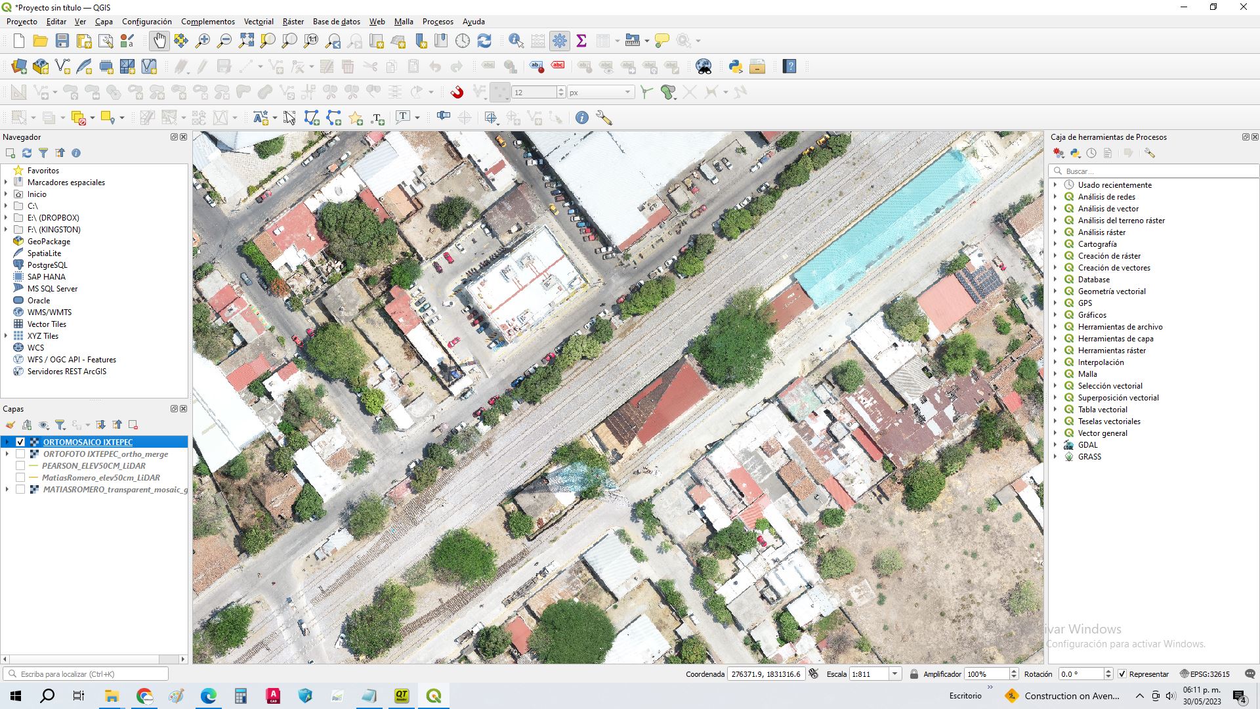Click the Save Project floppy icon
1260x709 pixels.
62,41
